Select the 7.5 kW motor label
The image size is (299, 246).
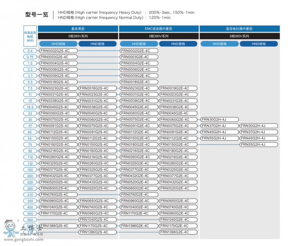point(30,88)
